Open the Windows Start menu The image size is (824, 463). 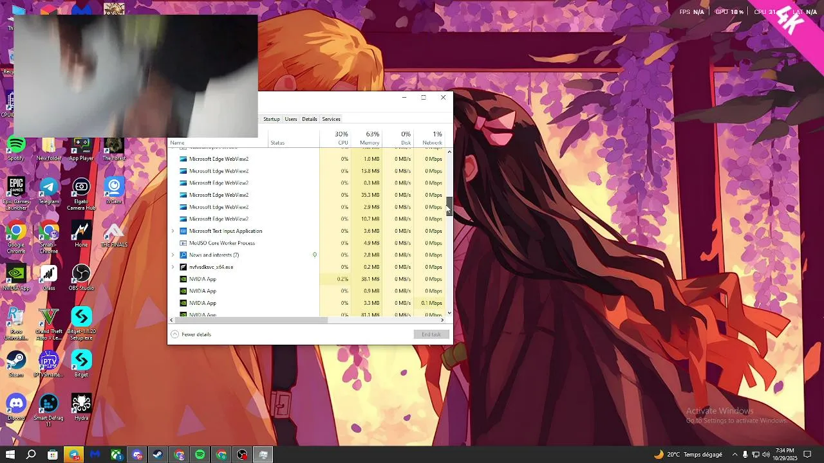[10, 455]
